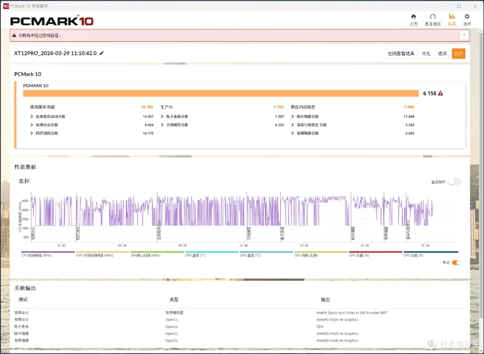Click the orange 关闭 button

click(x=458, y=54)
